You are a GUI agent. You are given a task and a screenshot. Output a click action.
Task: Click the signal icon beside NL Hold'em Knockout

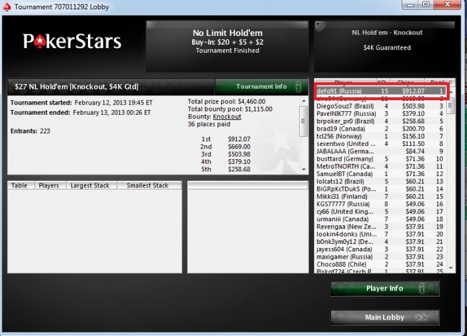click(320, 26)
